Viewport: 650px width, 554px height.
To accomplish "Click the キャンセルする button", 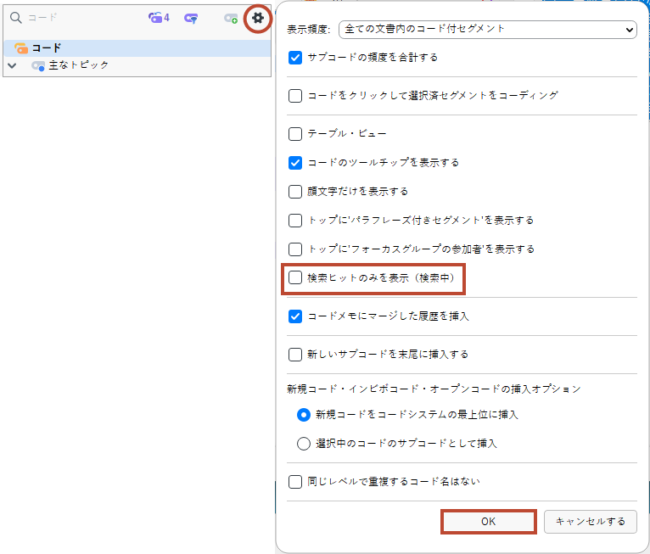I will click(x=590, y=522).
